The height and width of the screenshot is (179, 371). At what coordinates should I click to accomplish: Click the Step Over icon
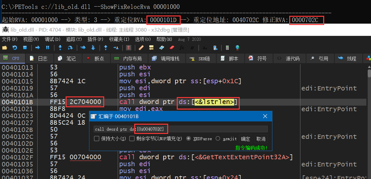70,48
